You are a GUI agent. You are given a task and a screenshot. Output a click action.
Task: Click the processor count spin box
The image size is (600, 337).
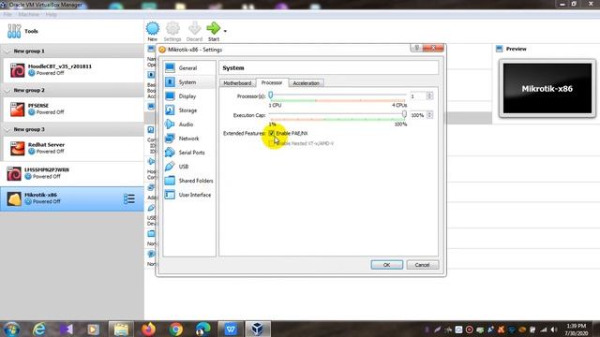coord(421,95)
